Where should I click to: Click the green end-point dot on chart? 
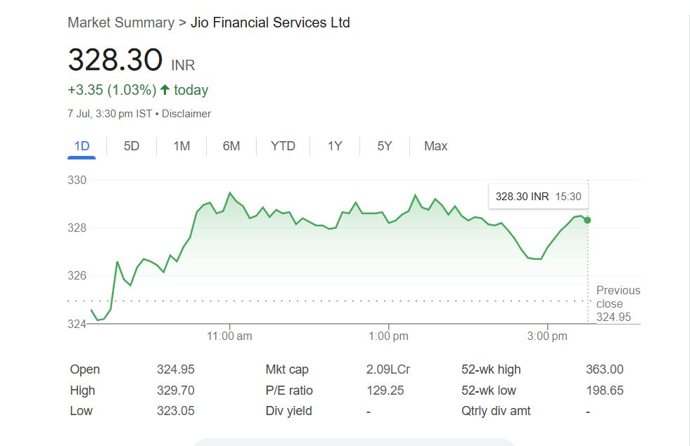(587, 220)
